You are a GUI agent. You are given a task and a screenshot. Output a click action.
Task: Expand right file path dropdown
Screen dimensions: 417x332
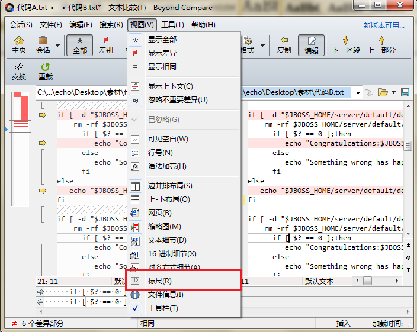pyautogui.click(x=358, y=93)
